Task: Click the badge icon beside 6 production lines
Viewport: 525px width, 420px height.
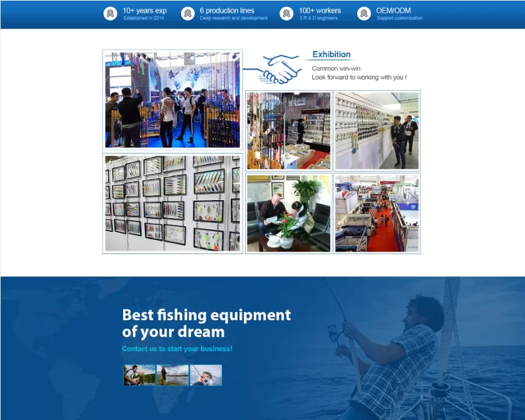Action: [x=188, y=14]
